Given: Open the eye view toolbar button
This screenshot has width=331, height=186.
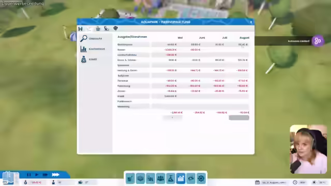Looking at the screenshot, I should [x=191, y=179].
